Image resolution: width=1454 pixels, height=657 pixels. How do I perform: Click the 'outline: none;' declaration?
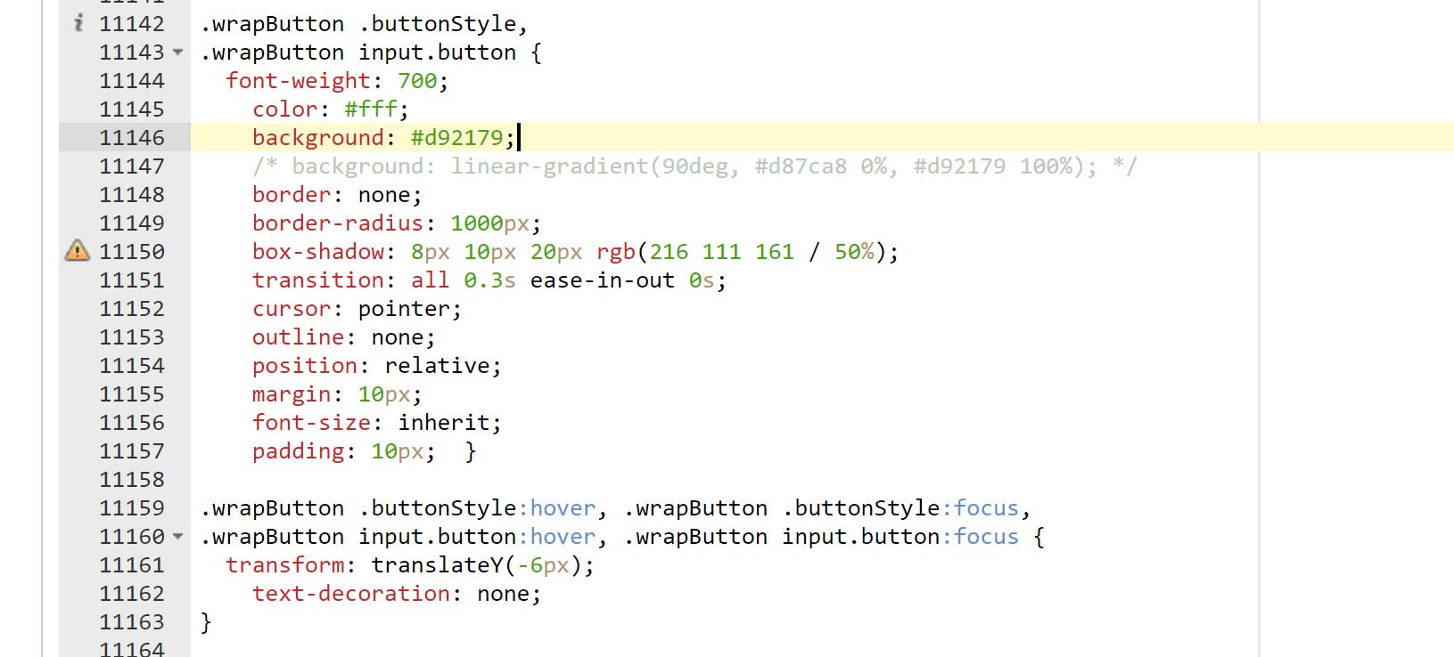[343, 337]
